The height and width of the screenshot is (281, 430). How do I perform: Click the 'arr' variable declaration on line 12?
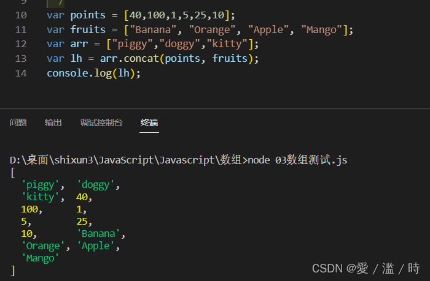[x=79, y=44]
